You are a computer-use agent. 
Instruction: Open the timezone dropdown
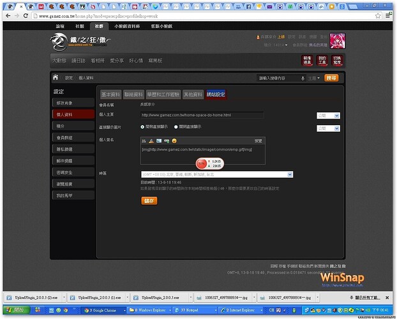pyautogui.click(x=217, y=174)
